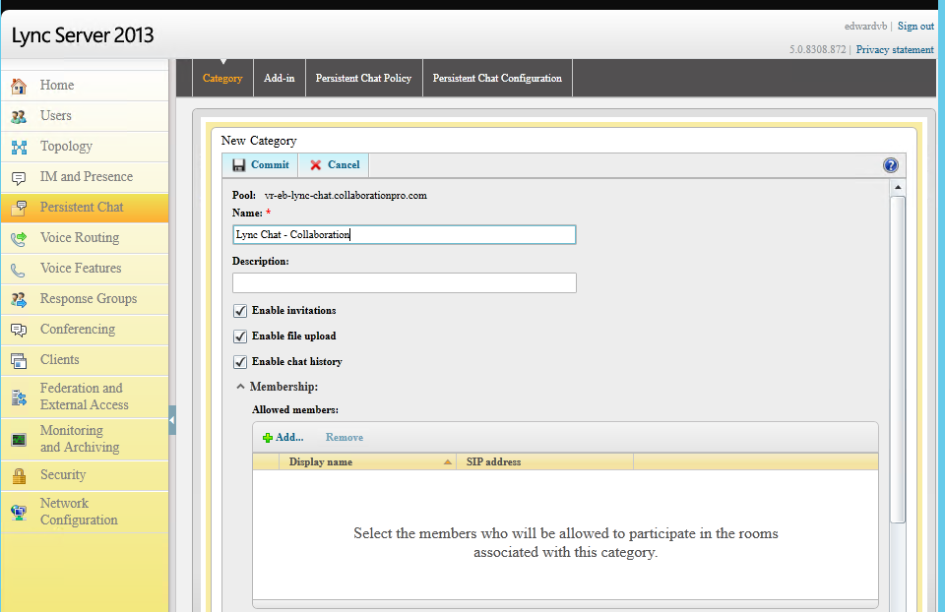945x612 pixels.
Task: Collapse the left navigation pane handle
Action: click(172, 420)
